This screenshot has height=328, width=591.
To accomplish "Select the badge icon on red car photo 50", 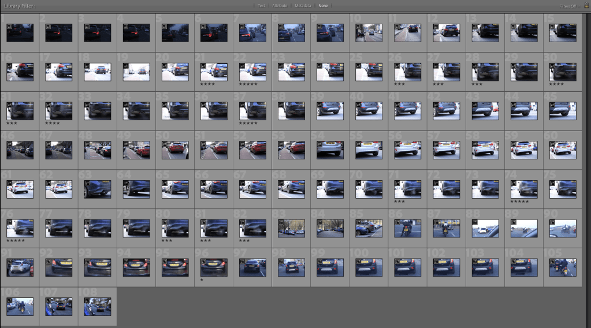I will [x=165, y=144].
